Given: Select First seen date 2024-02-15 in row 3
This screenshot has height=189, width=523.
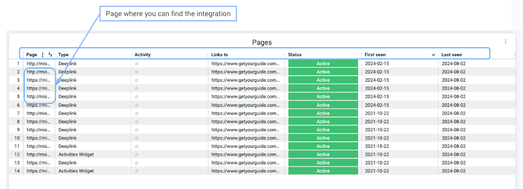Looking at the screenshot, I should 377,80.
